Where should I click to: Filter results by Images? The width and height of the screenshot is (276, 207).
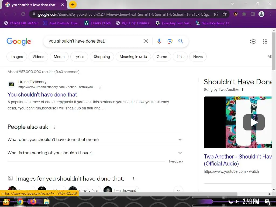(x=16, y=57)
